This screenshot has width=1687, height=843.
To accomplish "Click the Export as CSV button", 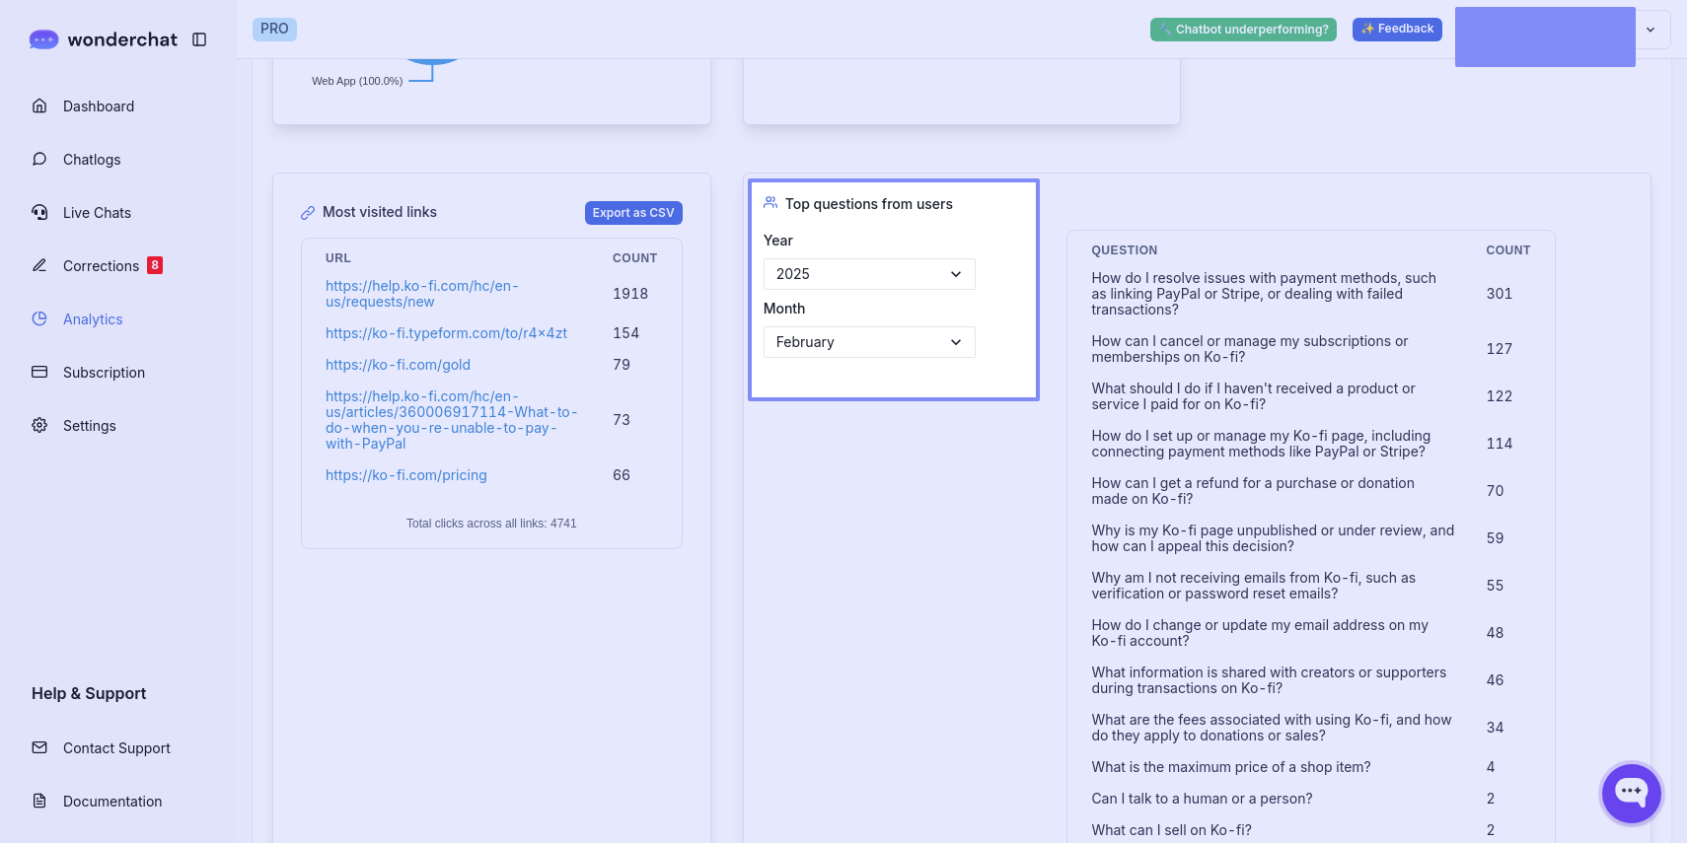I will point(633,213).
